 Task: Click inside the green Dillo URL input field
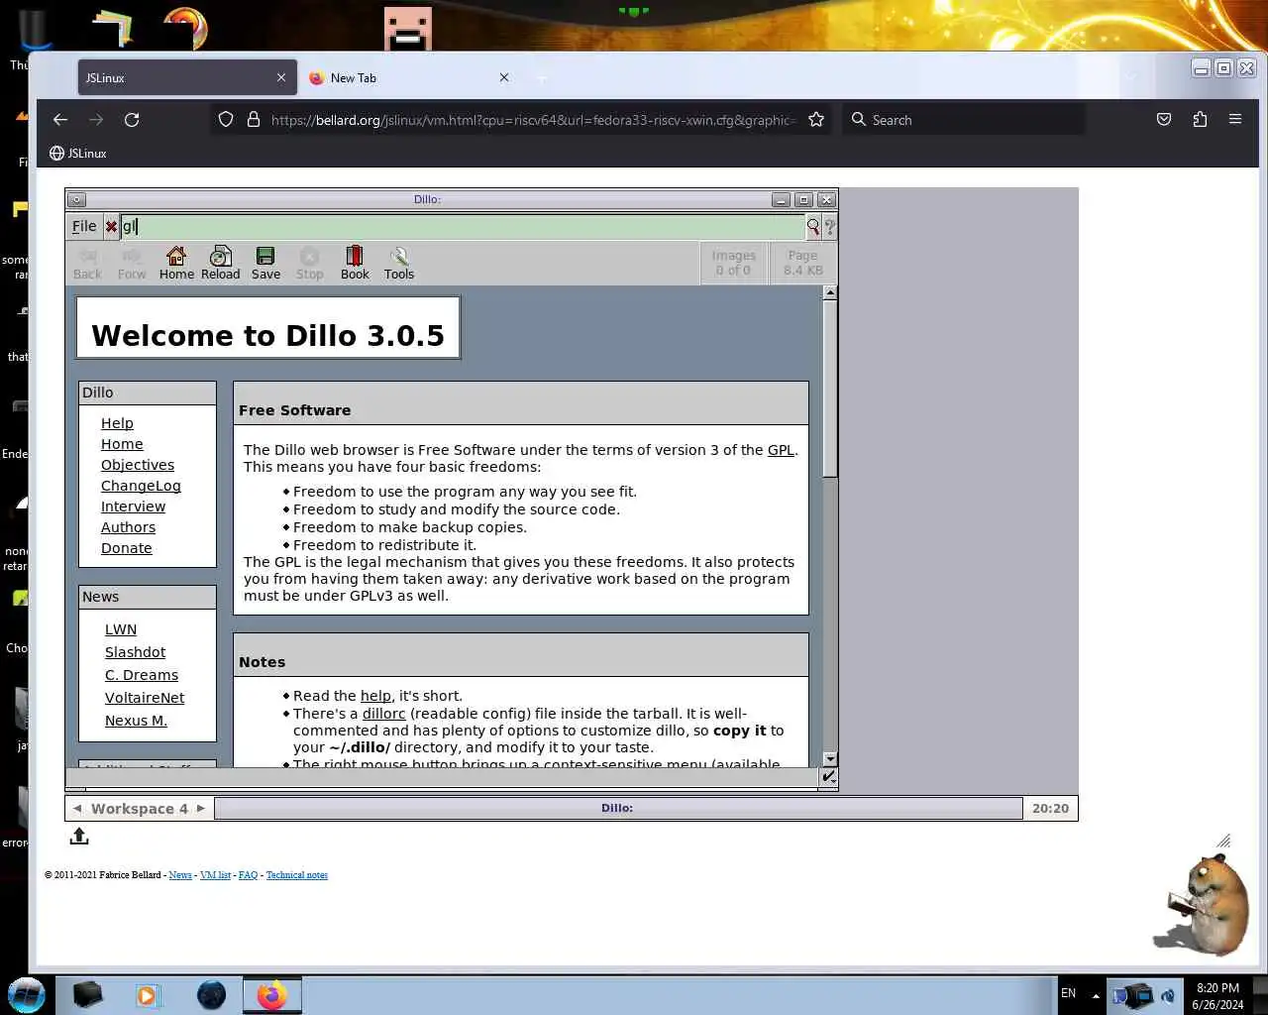[x=463, y=226]
